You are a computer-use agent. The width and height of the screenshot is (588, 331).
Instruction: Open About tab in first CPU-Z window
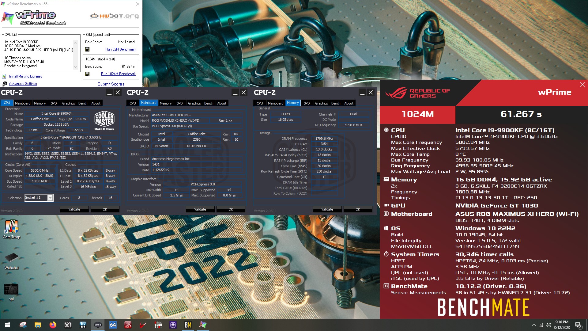pyautogui.click(x=96, y=103)
